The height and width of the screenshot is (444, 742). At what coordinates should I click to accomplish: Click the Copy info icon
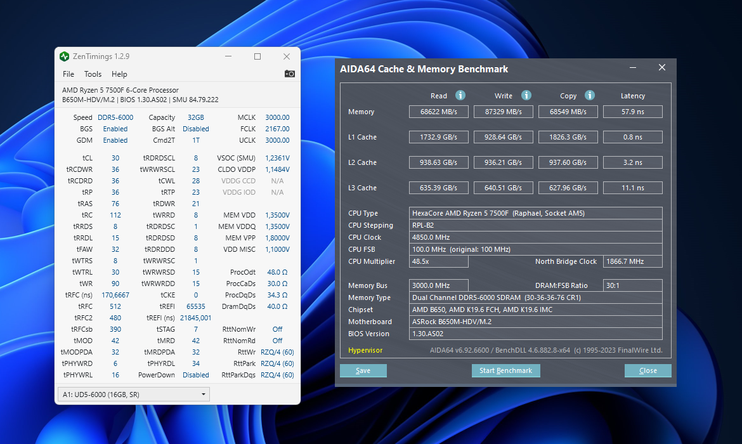[590, 95]
